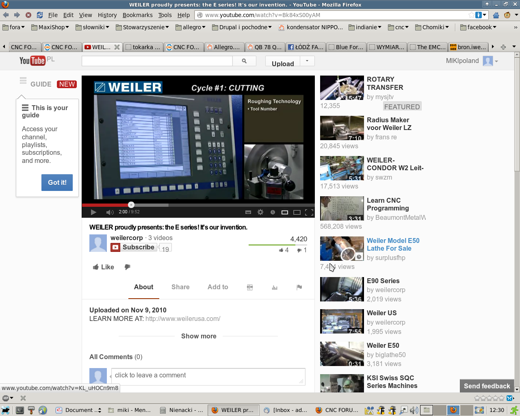Expand description with Show more
Viewport: 520px width, 416px height.
[199, 336]
